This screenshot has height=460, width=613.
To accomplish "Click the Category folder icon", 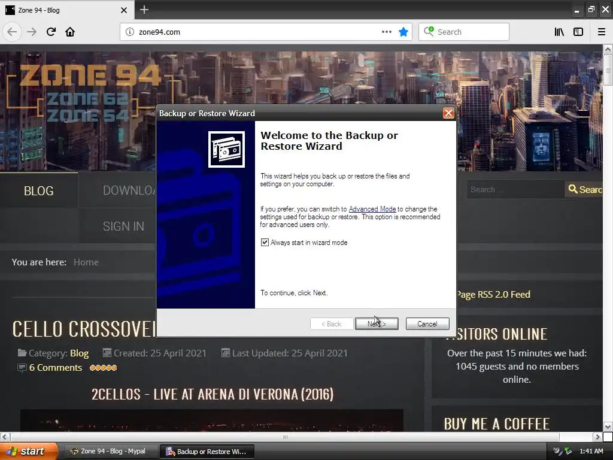I will point(22,353).
